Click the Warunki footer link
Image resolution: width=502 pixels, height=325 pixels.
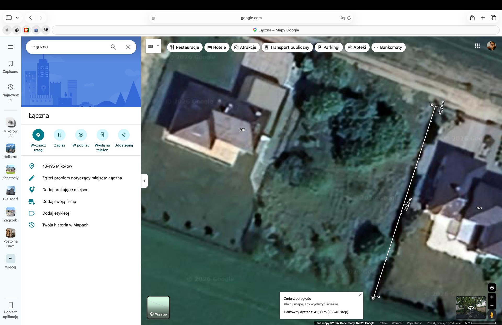(x=397, y=323)
